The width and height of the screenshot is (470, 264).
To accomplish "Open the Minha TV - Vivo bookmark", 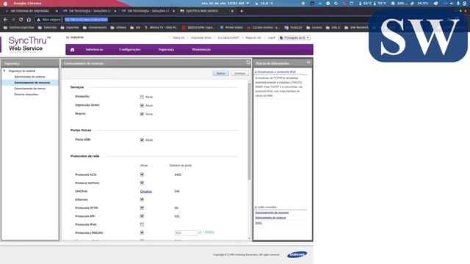I will coord(162,28).
